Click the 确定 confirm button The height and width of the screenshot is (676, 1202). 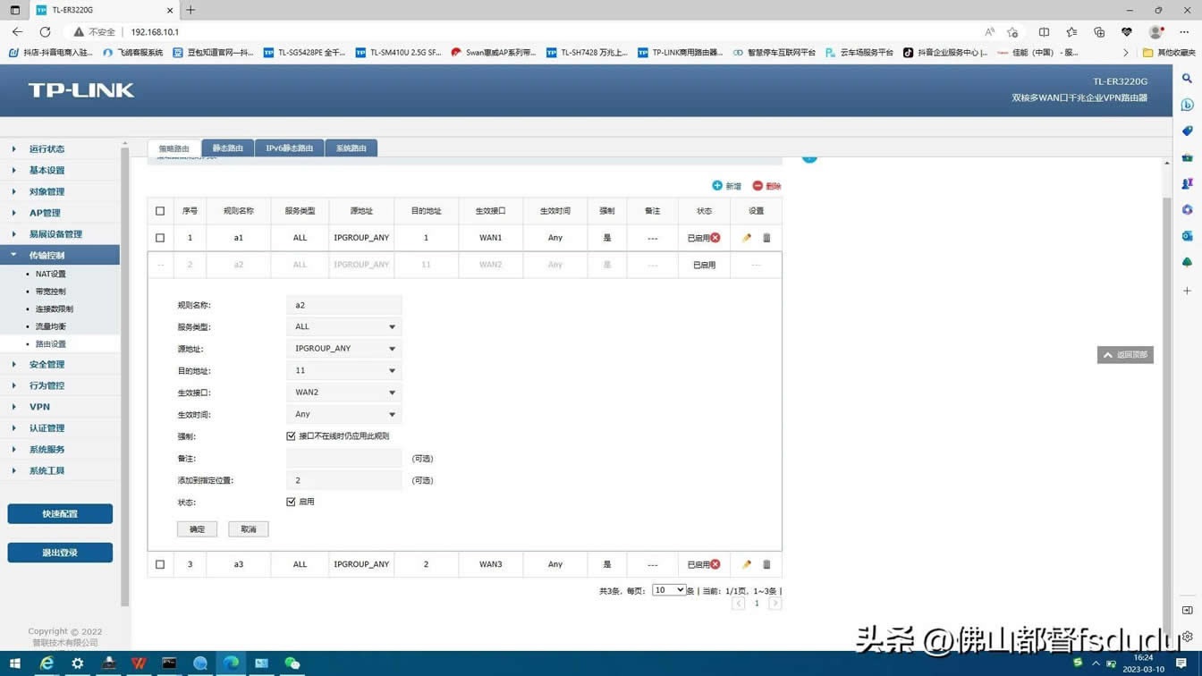(x=197, y=529)
